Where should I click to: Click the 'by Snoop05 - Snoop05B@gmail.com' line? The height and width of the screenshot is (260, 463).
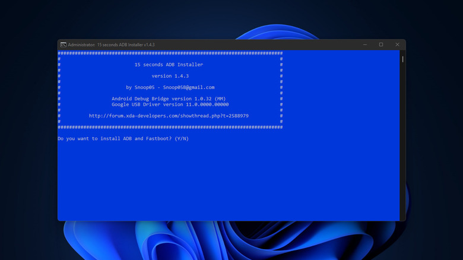[x=170, y=87]
